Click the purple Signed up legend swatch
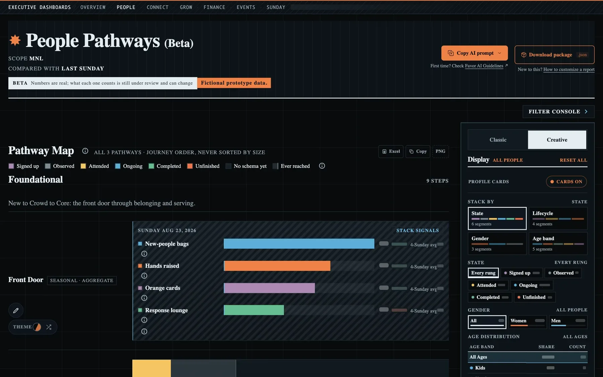 click(x=11, y=166)
